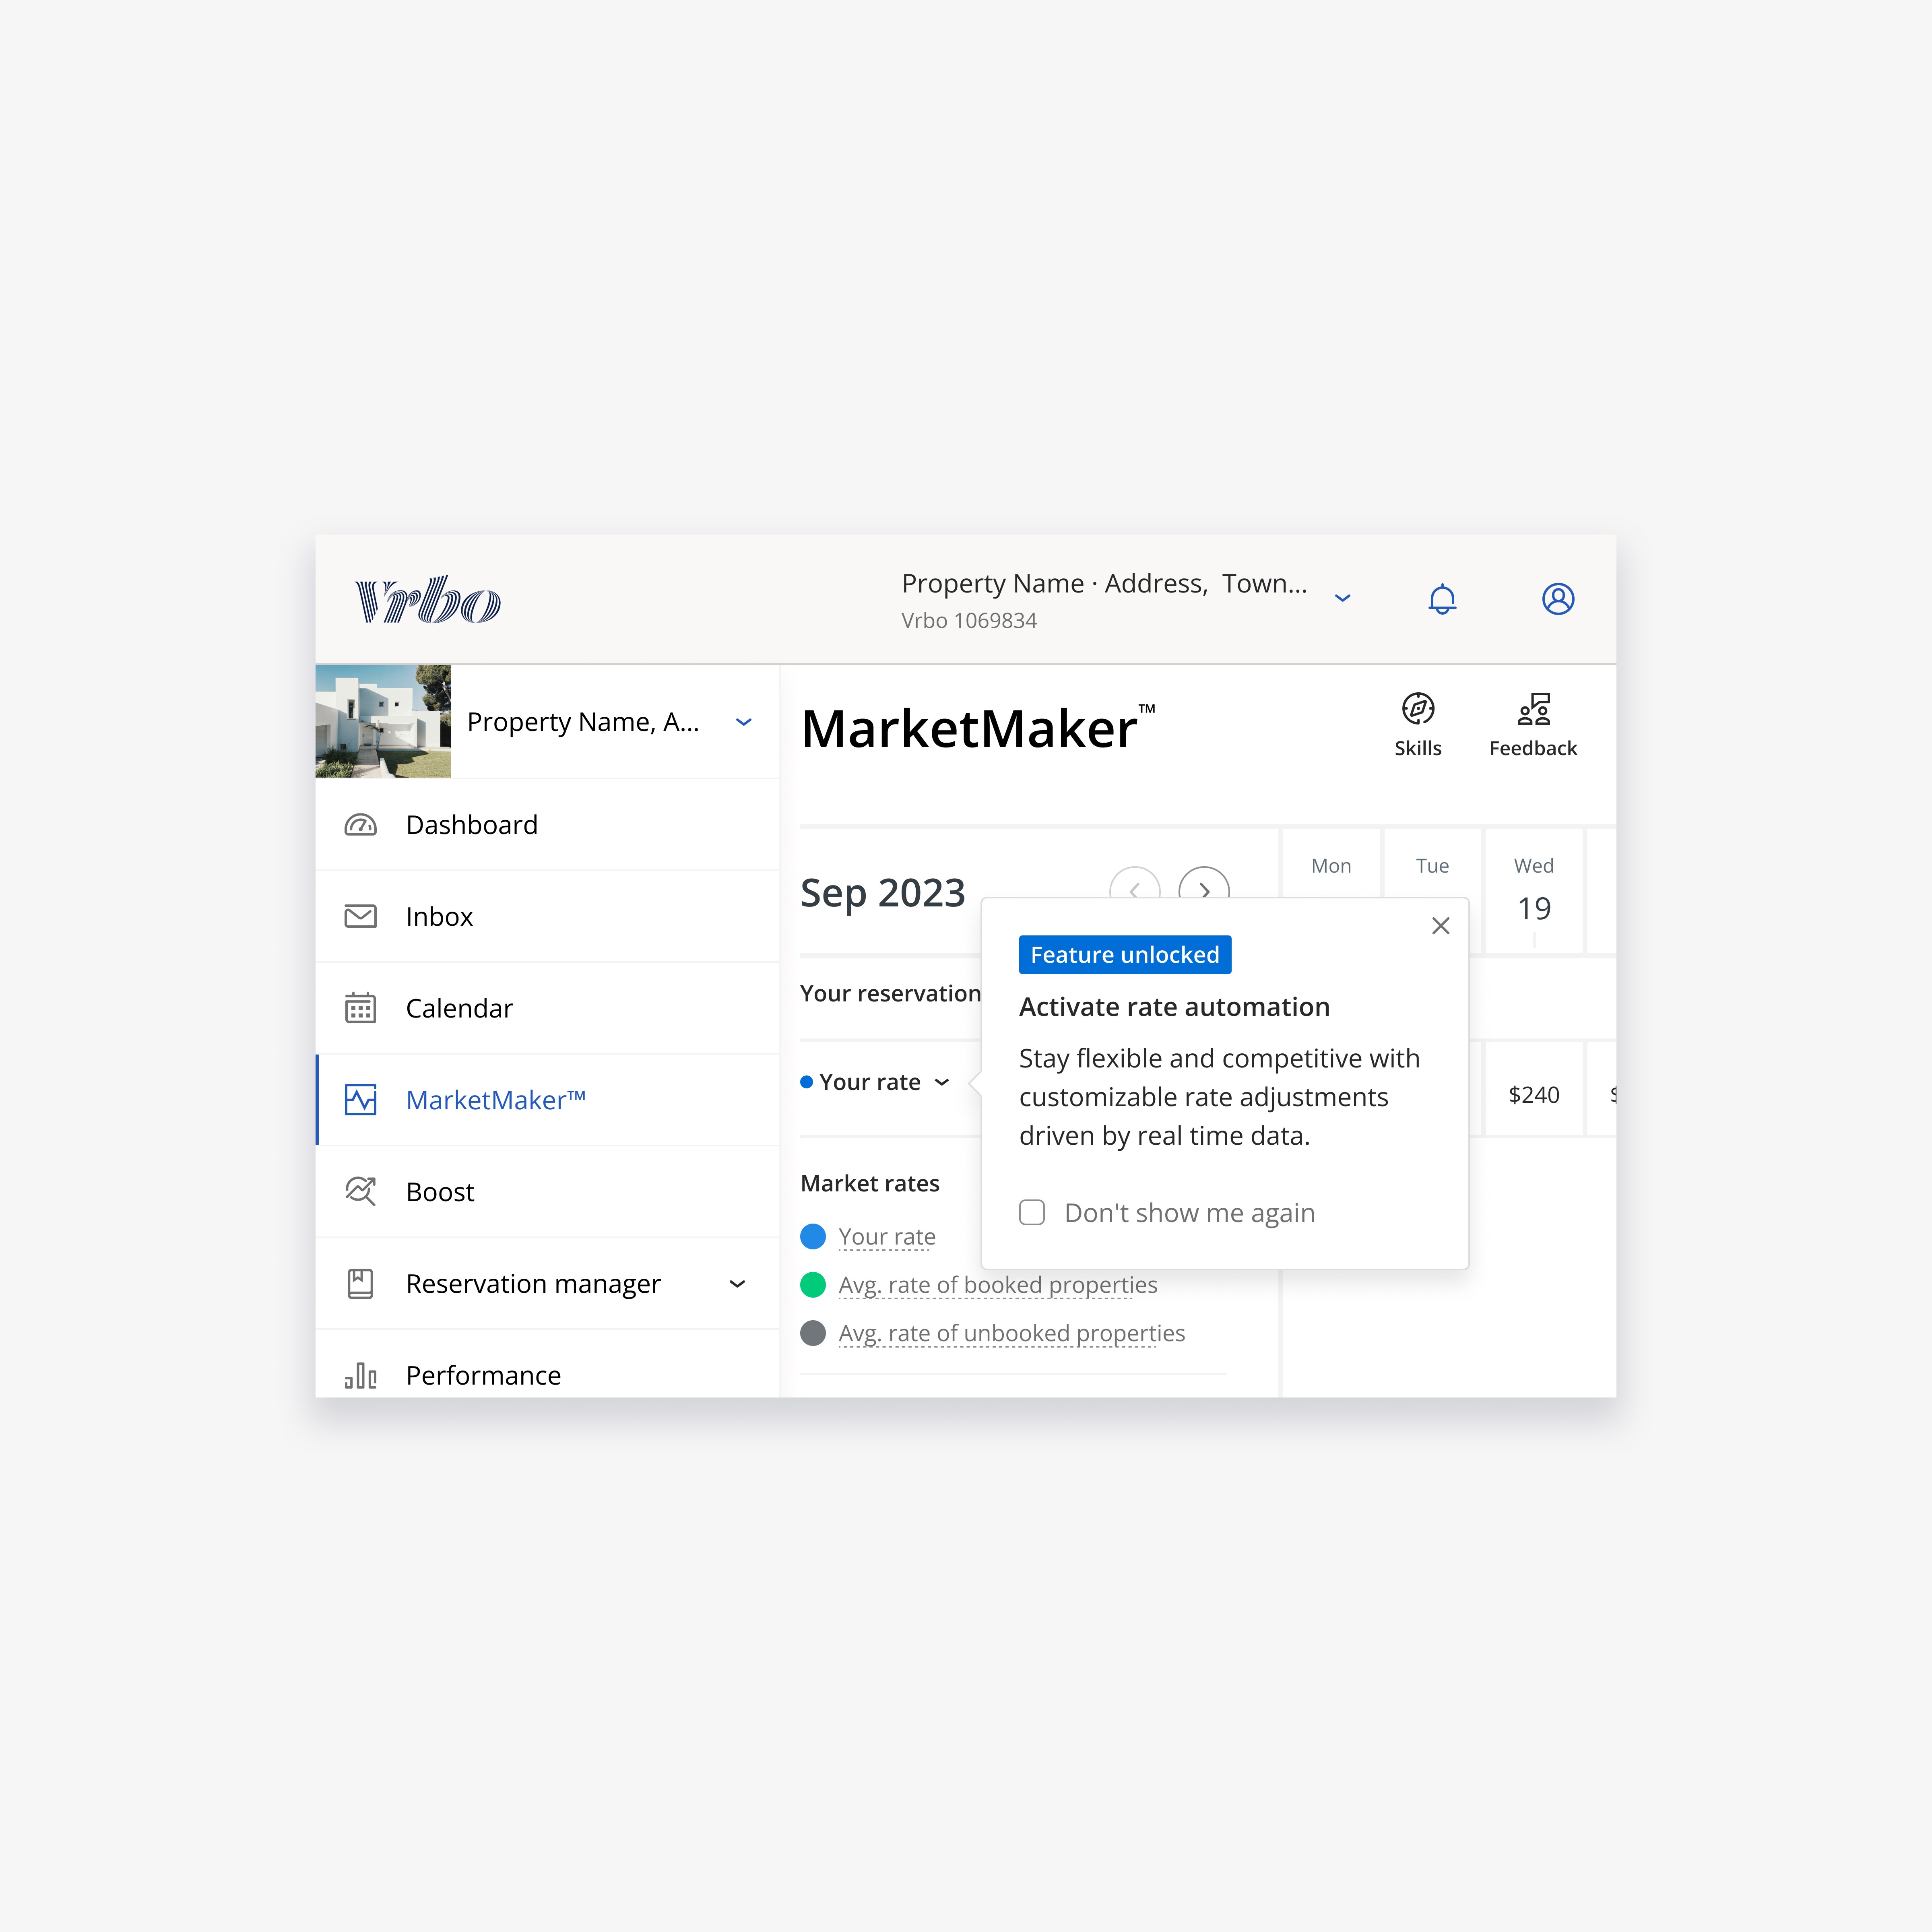Open the Calendar menu item
The image size is (1932, 1932).
tap(459, 1008)
